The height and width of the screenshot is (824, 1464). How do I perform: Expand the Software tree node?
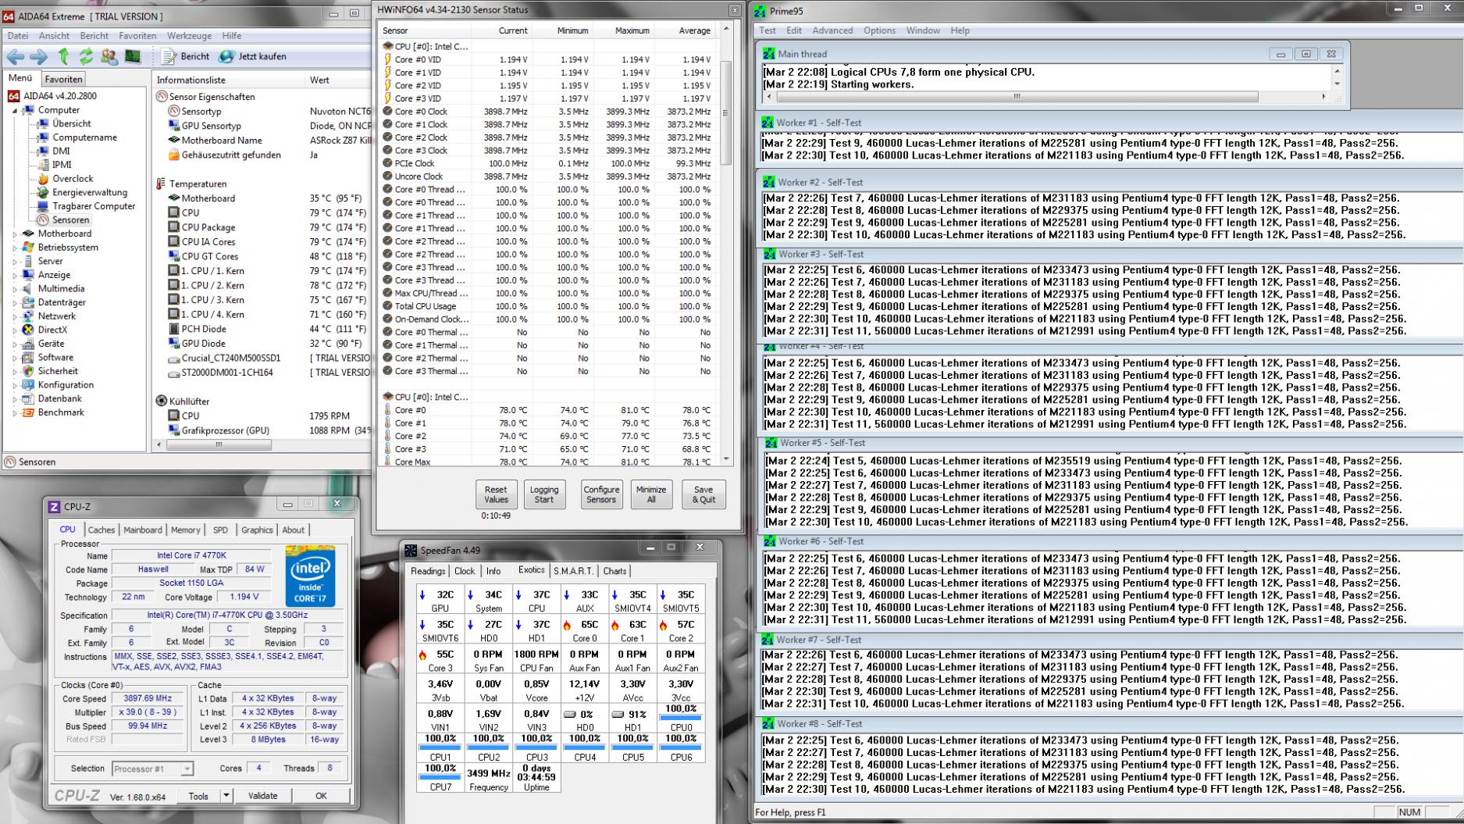point(14,358)
